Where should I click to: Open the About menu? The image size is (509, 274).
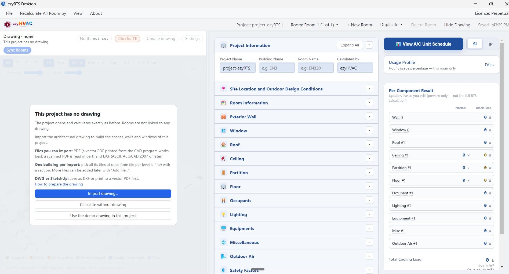coord(96,13)
